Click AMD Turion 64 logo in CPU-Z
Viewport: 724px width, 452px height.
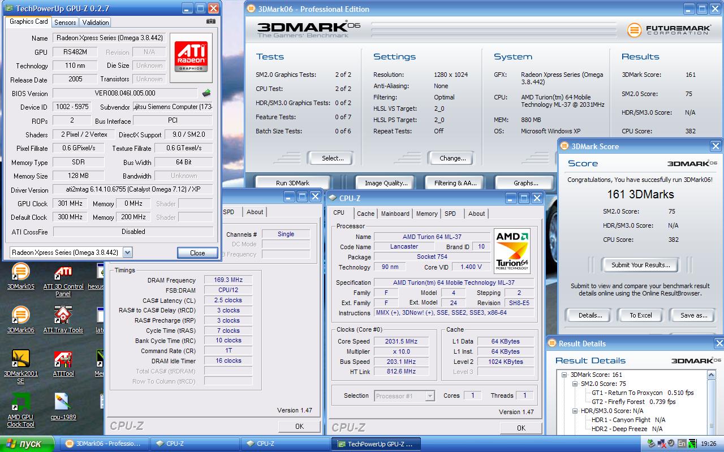(x=512, y=250)
